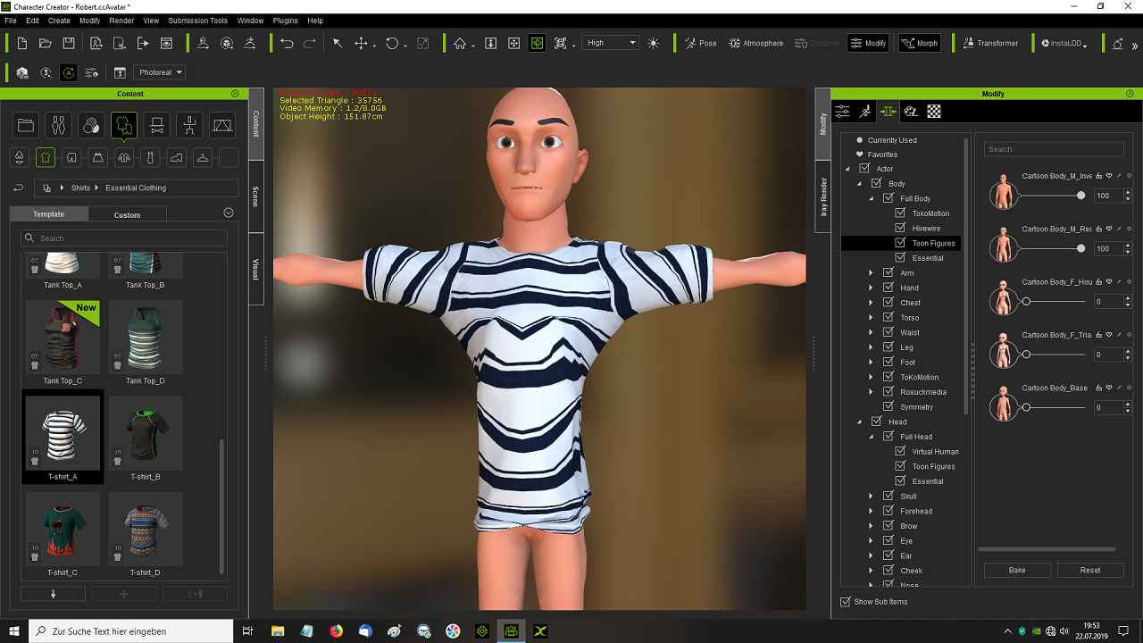Click the sun lighting icon
The image size is (1143, 643).
(654, 43)
